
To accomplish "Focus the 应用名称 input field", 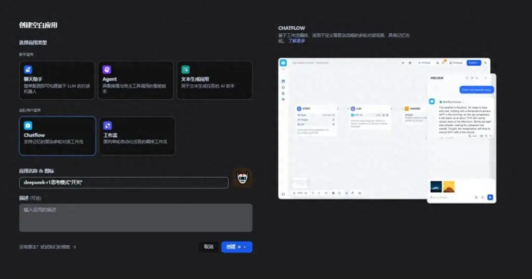I will click(124, 182).
